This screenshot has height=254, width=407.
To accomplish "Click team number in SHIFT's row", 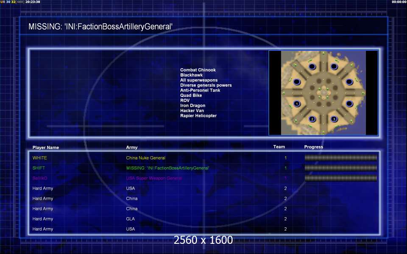I will click(x=285, y=168).
